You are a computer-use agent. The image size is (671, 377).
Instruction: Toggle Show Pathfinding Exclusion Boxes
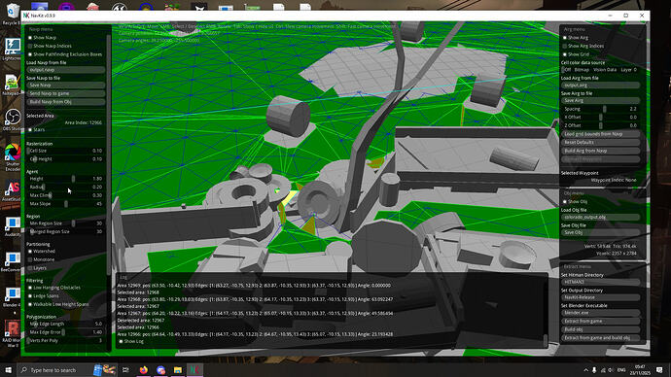30,54
